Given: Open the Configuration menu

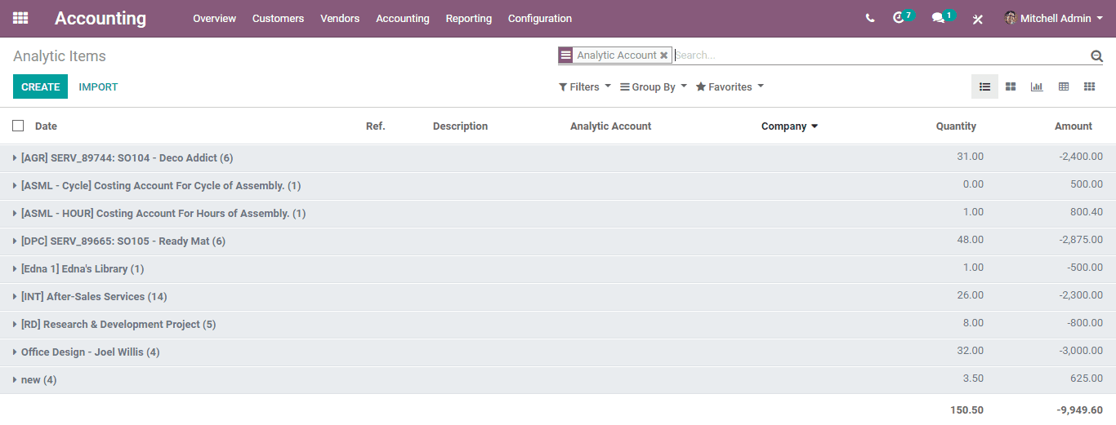Looking at the screenshot, I should (x=540, y=18).
